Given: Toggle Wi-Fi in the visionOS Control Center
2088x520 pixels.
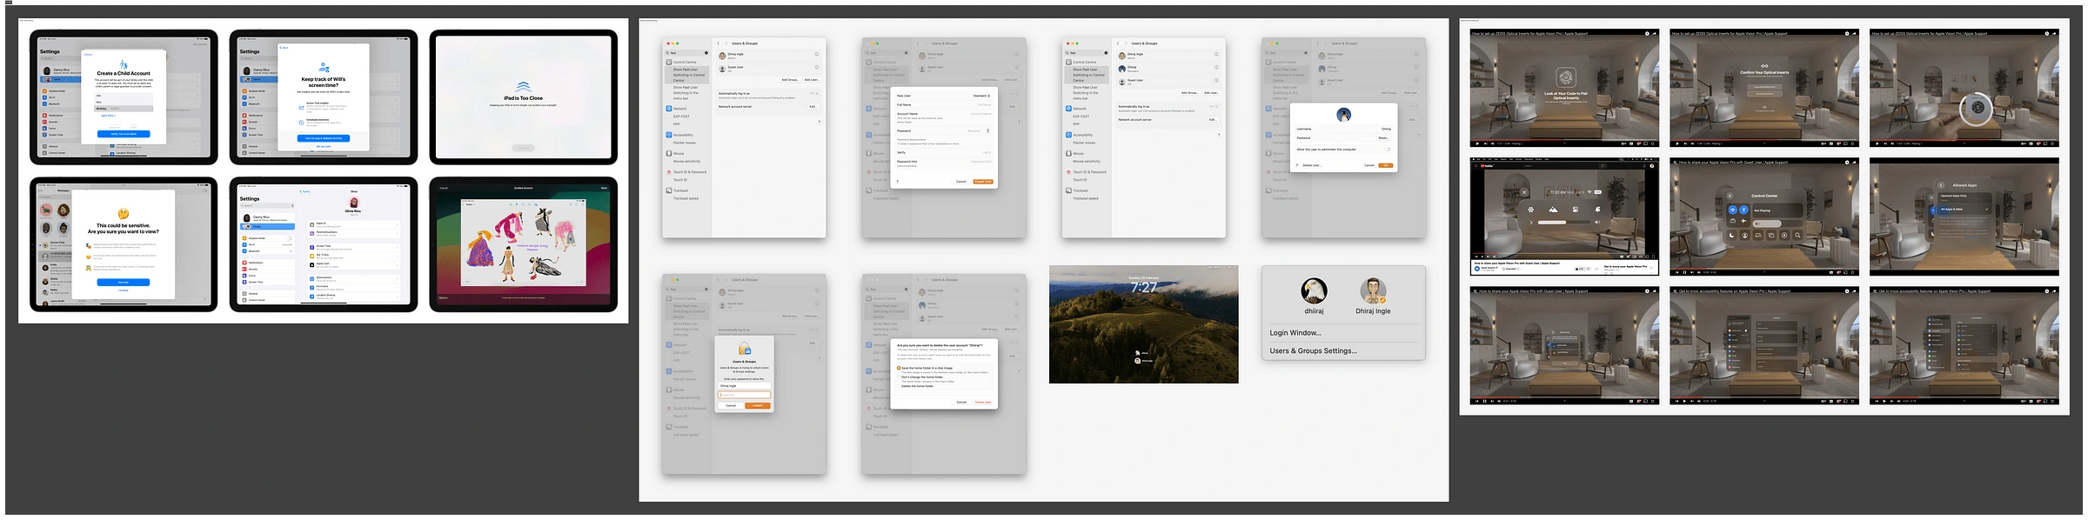Looking at the screenshot, I should (1732, 210).
